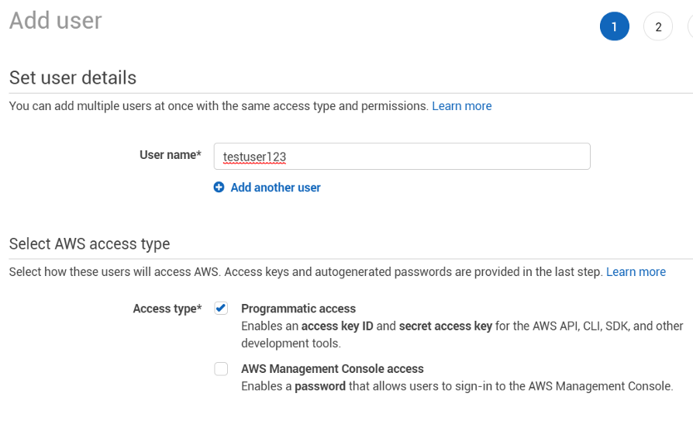
Task: Click the User name* field label
Action: tap(171, 155)
